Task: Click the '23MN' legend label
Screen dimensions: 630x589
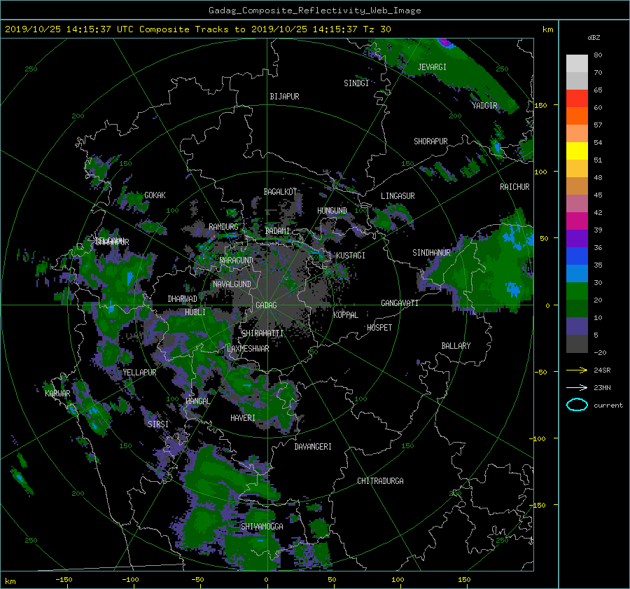Action: [602, 387]
